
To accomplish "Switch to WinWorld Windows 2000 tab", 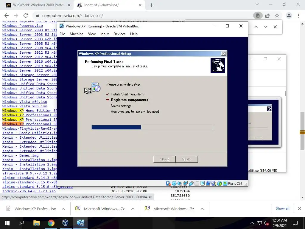I will [38, 5].
